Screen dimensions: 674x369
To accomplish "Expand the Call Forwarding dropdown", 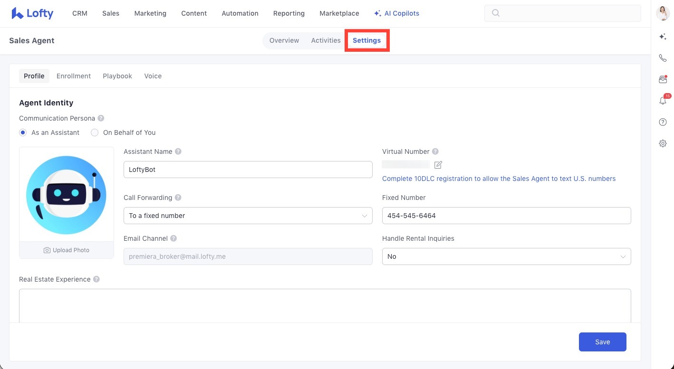I will coord(248,216).
